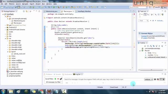Collapse the layout folder

[x=8, y=52]
